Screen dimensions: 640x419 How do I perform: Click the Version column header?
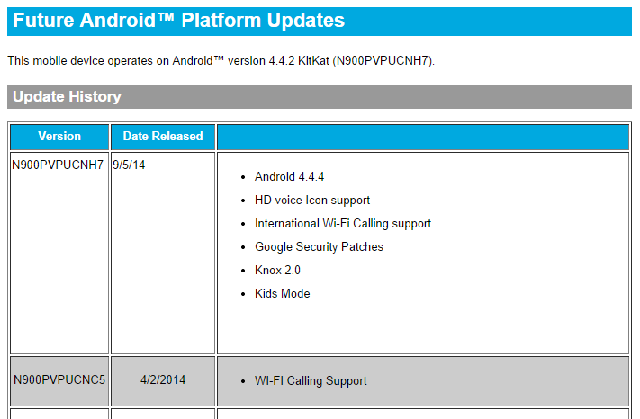coord(59,137)
